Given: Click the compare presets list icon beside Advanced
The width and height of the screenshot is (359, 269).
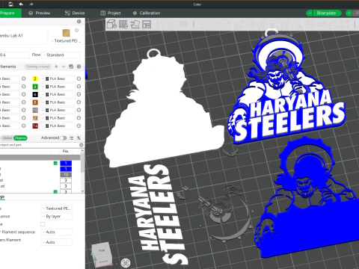Looking at the screenshot, I should click(x=72, y=138).
